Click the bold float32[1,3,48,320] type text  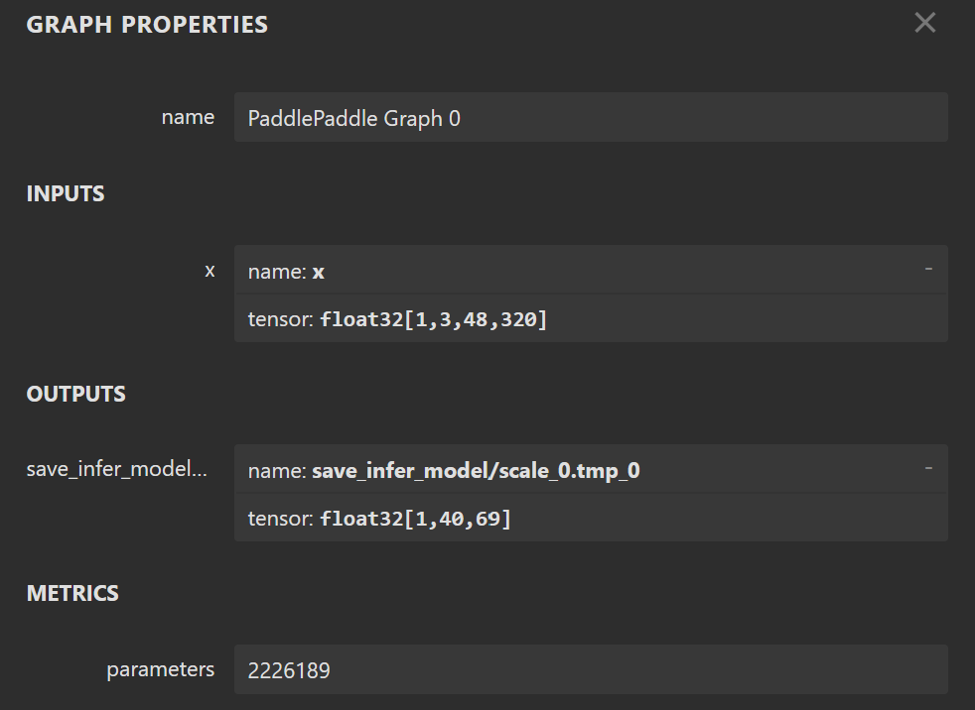433,319
